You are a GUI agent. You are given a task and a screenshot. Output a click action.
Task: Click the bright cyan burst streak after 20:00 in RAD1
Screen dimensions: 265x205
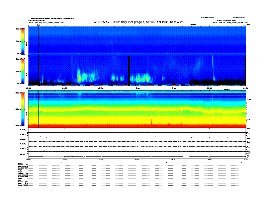click(x=213, y=68)
